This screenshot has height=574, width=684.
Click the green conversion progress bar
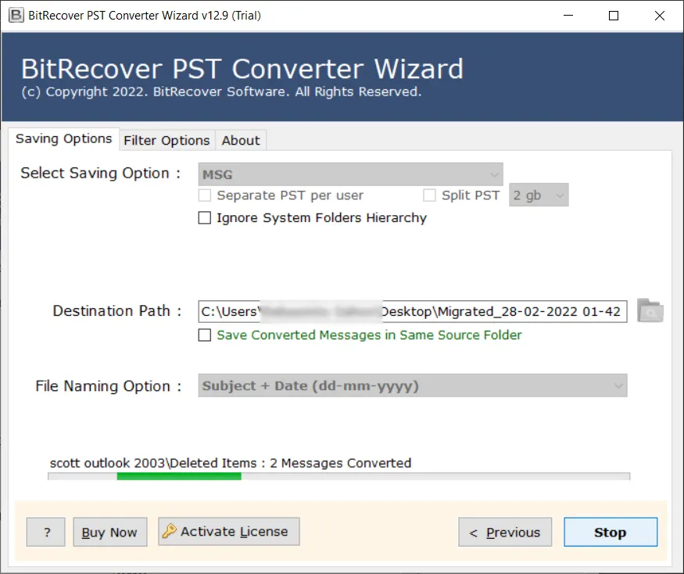(179, 476)
